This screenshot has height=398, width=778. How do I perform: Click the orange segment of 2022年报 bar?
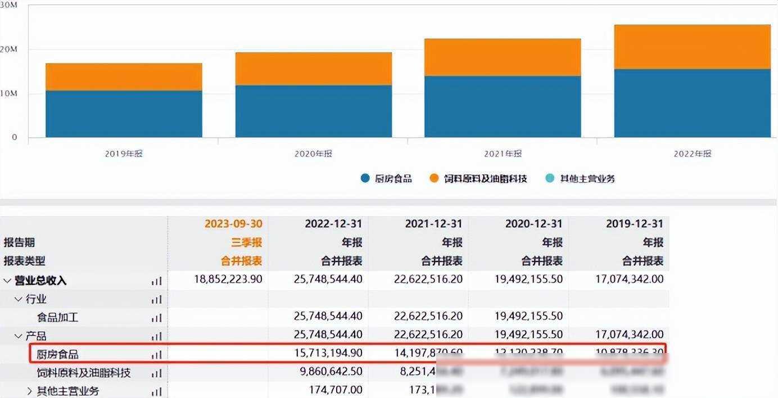pyautogui.click(x=692, y=47)
